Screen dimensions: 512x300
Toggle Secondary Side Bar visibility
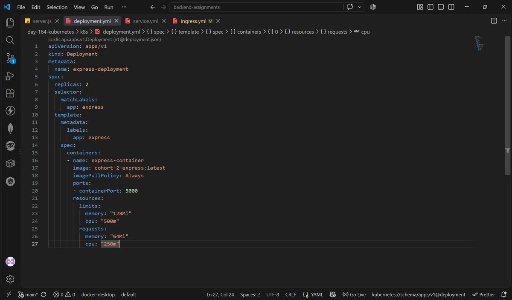coord(451,7)
